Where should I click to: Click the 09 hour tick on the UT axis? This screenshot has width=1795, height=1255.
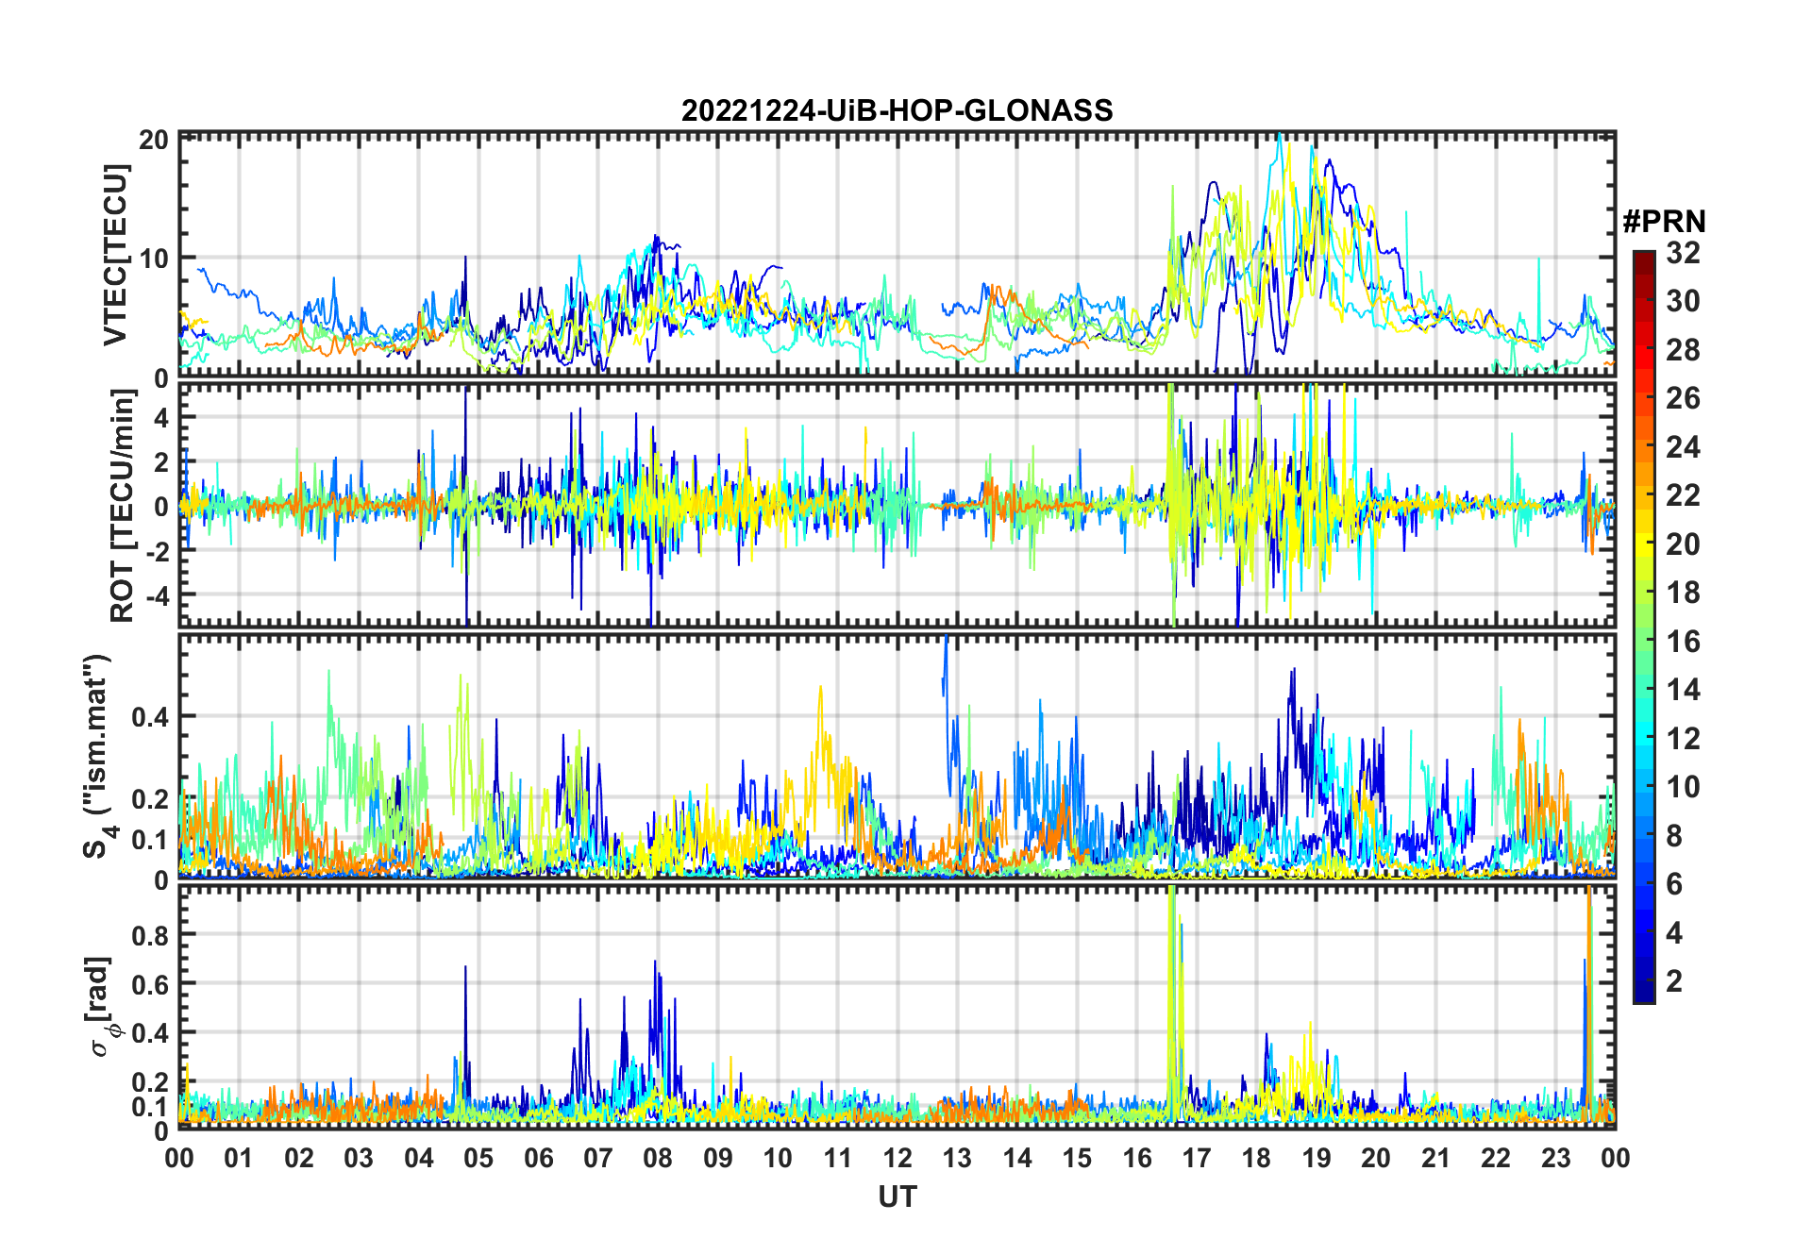pos(718,1158)
